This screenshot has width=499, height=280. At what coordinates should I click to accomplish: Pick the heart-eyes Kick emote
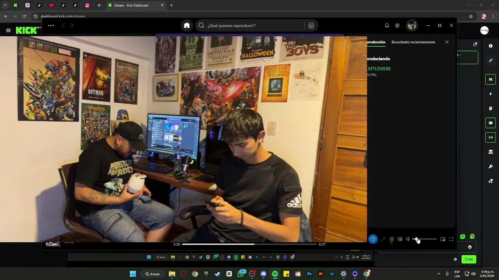472,236
